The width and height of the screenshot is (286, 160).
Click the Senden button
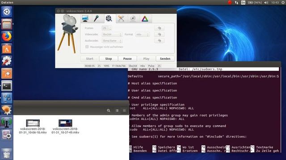pyautogui.click(x=165, y=59)
